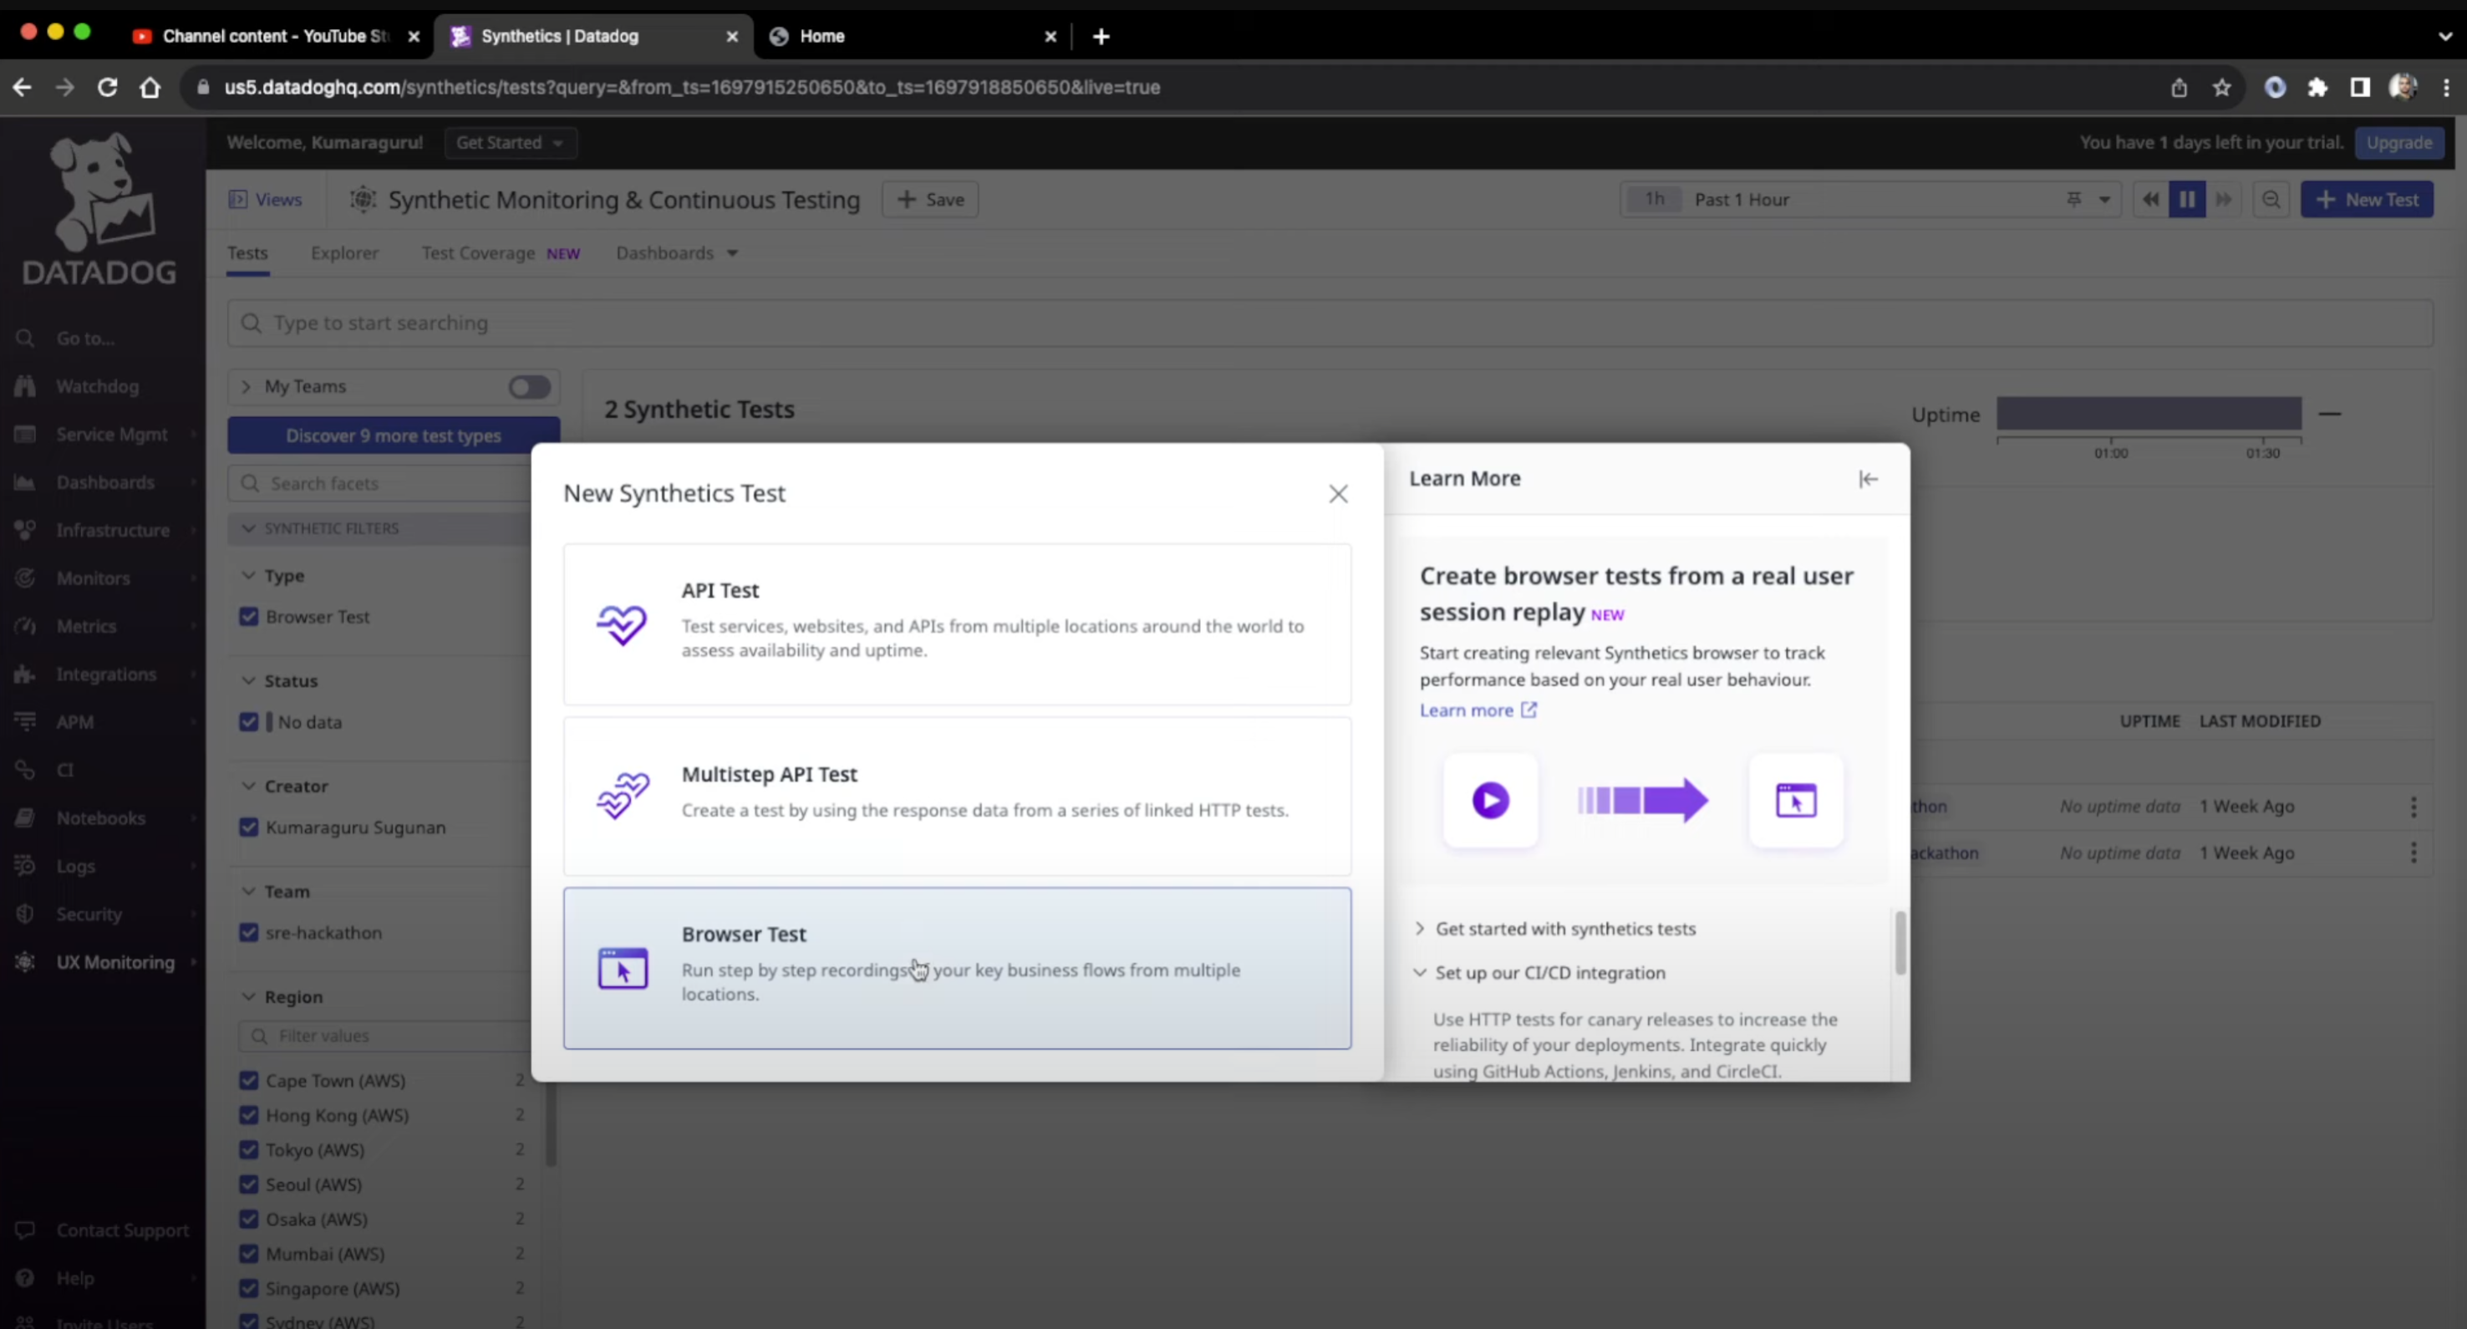
Task: Open the Get Started dropdown
Action: click(511, 142)
